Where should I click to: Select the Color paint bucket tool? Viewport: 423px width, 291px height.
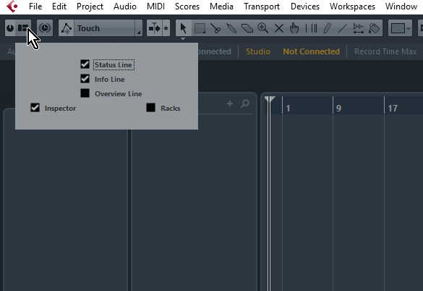(374, 28)
